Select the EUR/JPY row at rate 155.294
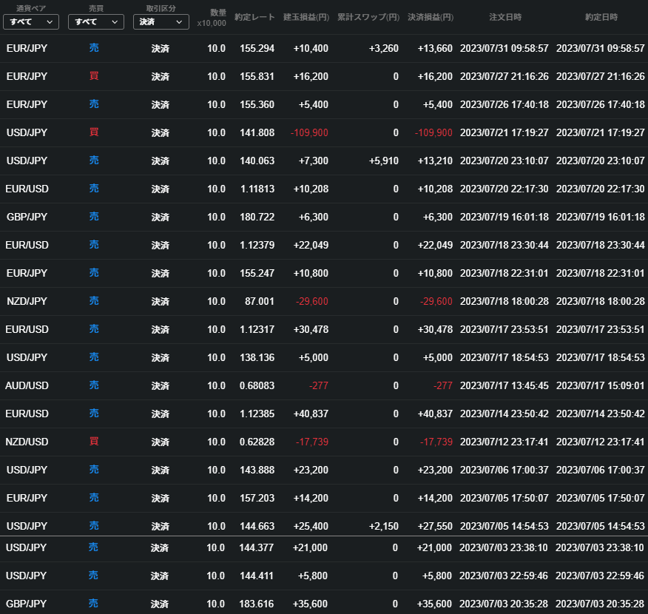The image size is (648, 614). point(324,48)
